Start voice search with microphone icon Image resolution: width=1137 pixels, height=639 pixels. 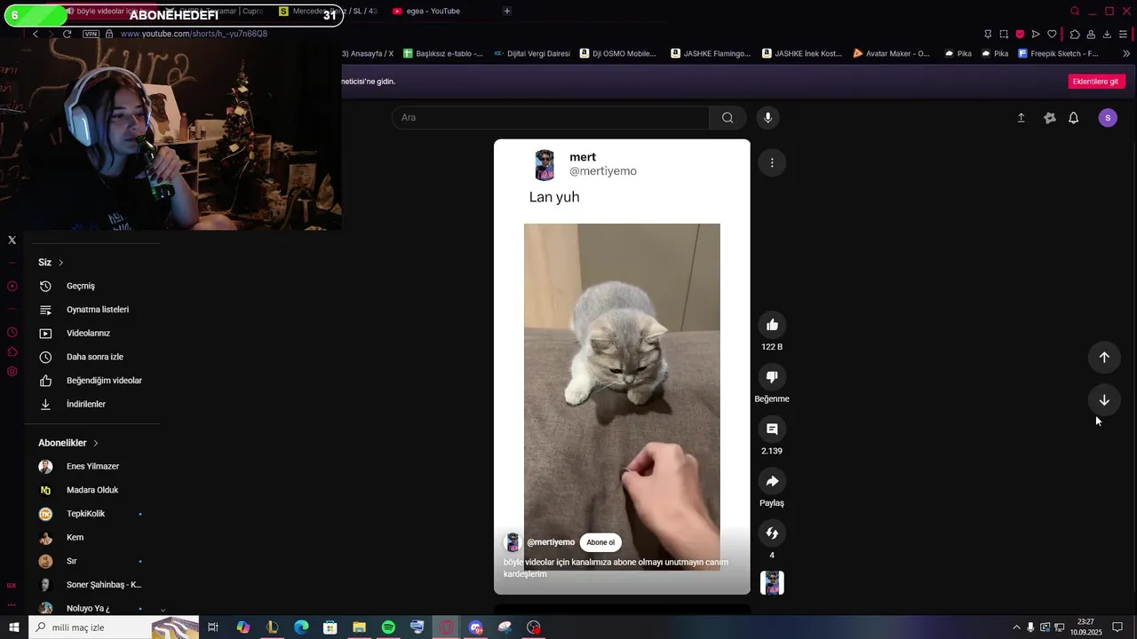pos(768,118)
